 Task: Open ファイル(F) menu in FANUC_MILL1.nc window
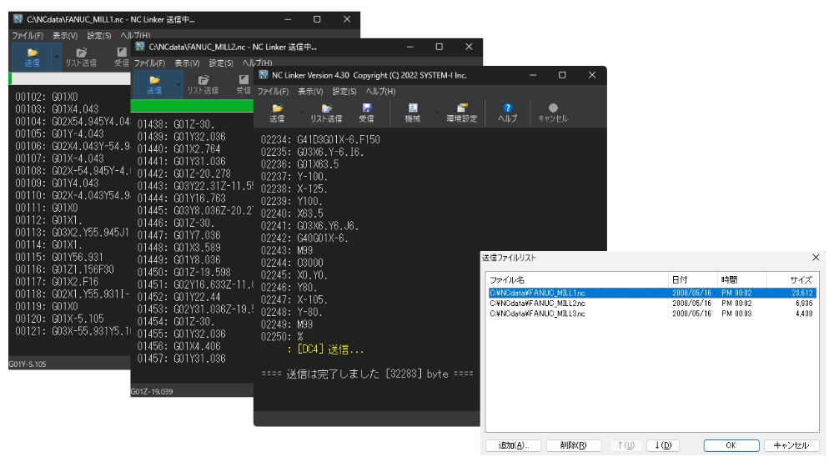coord(28,36)
